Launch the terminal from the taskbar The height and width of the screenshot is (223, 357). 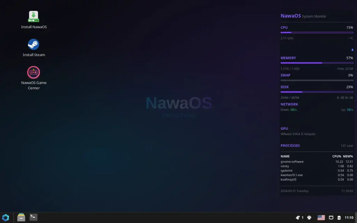pyautogui.click(x=33, y=217)
